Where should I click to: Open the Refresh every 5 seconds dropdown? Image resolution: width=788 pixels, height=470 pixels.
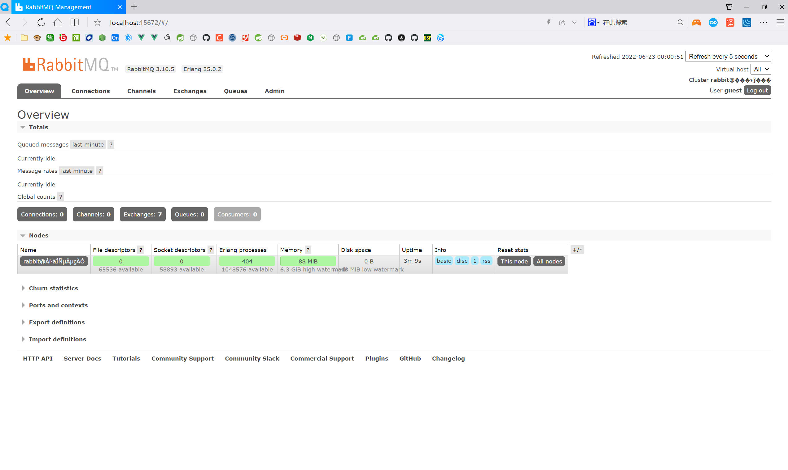pos(728,57)
